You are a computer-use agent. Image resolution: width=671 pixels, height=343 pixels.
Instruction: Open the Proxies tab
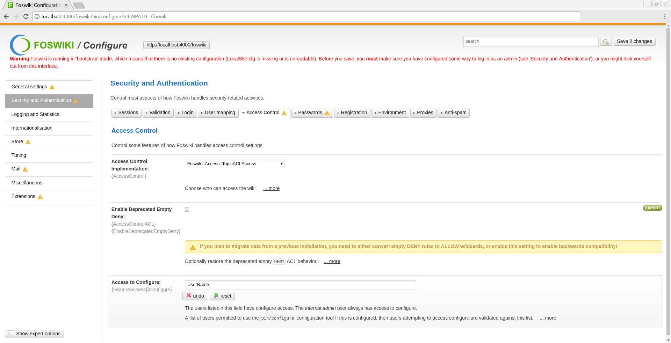point(423,113)
